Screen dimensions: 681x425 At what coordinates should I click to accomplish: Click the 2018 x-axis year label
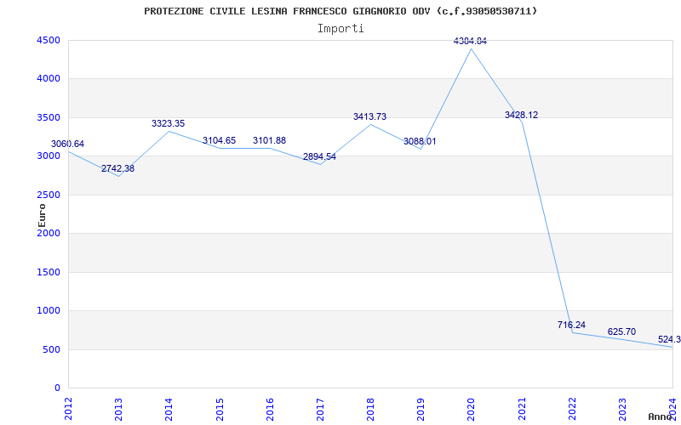click(370, 409)
